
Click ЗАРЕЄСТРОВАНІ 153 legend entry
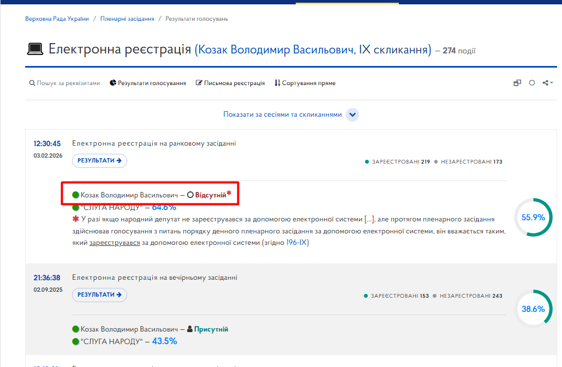[x=396, y=296]
